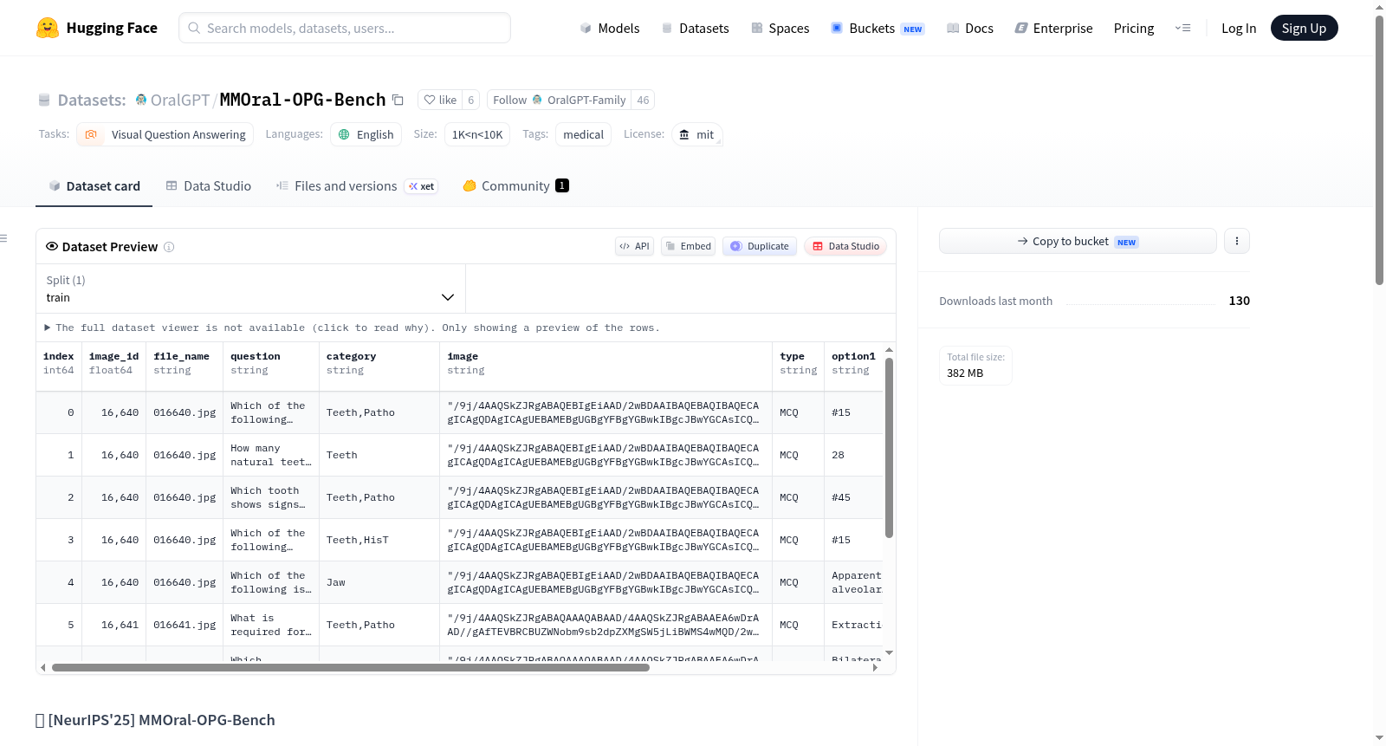Open the Pricing page
The width and height of the screenshot is (1386, 746).
[x=1134, y=28]
